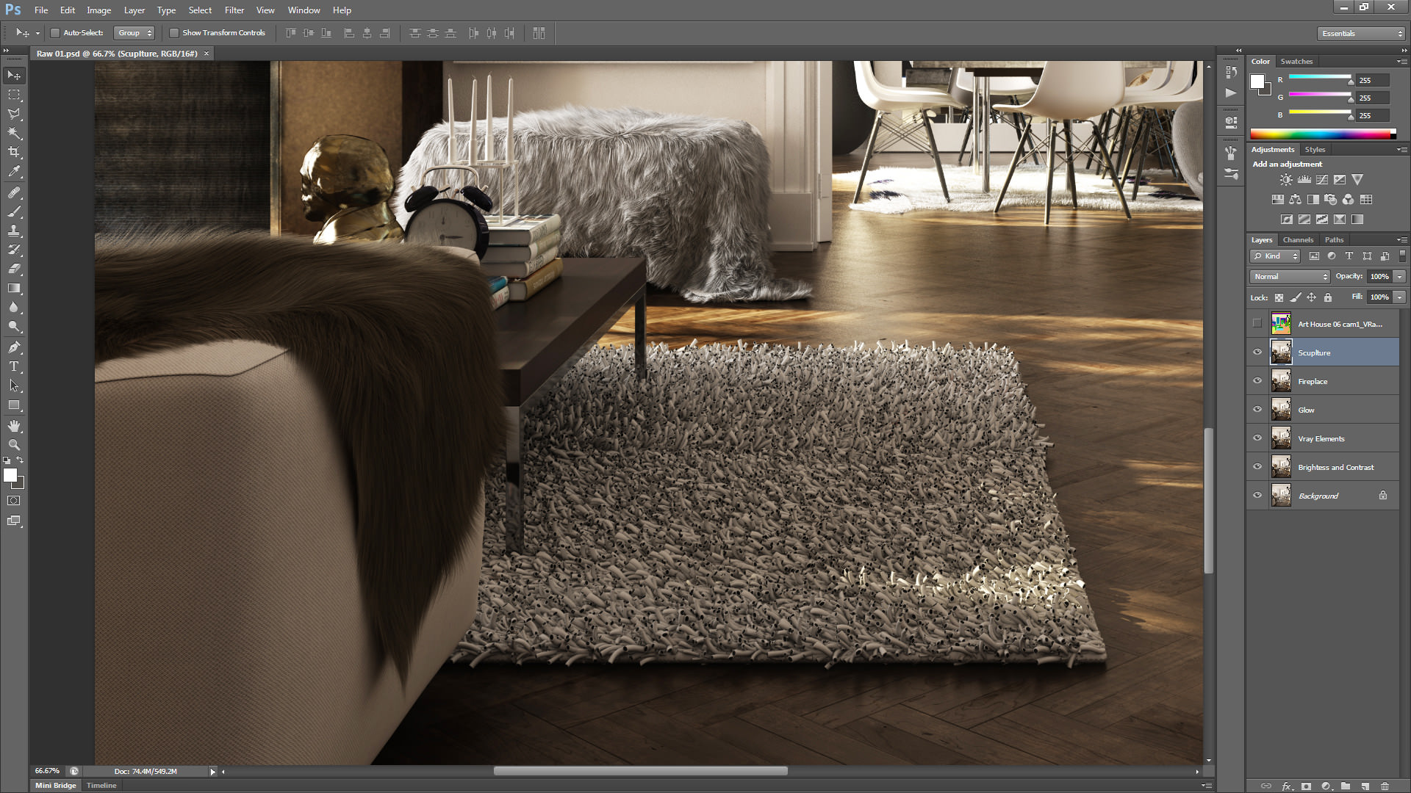Click the red channel R slider

click(x=1320, y=78)
